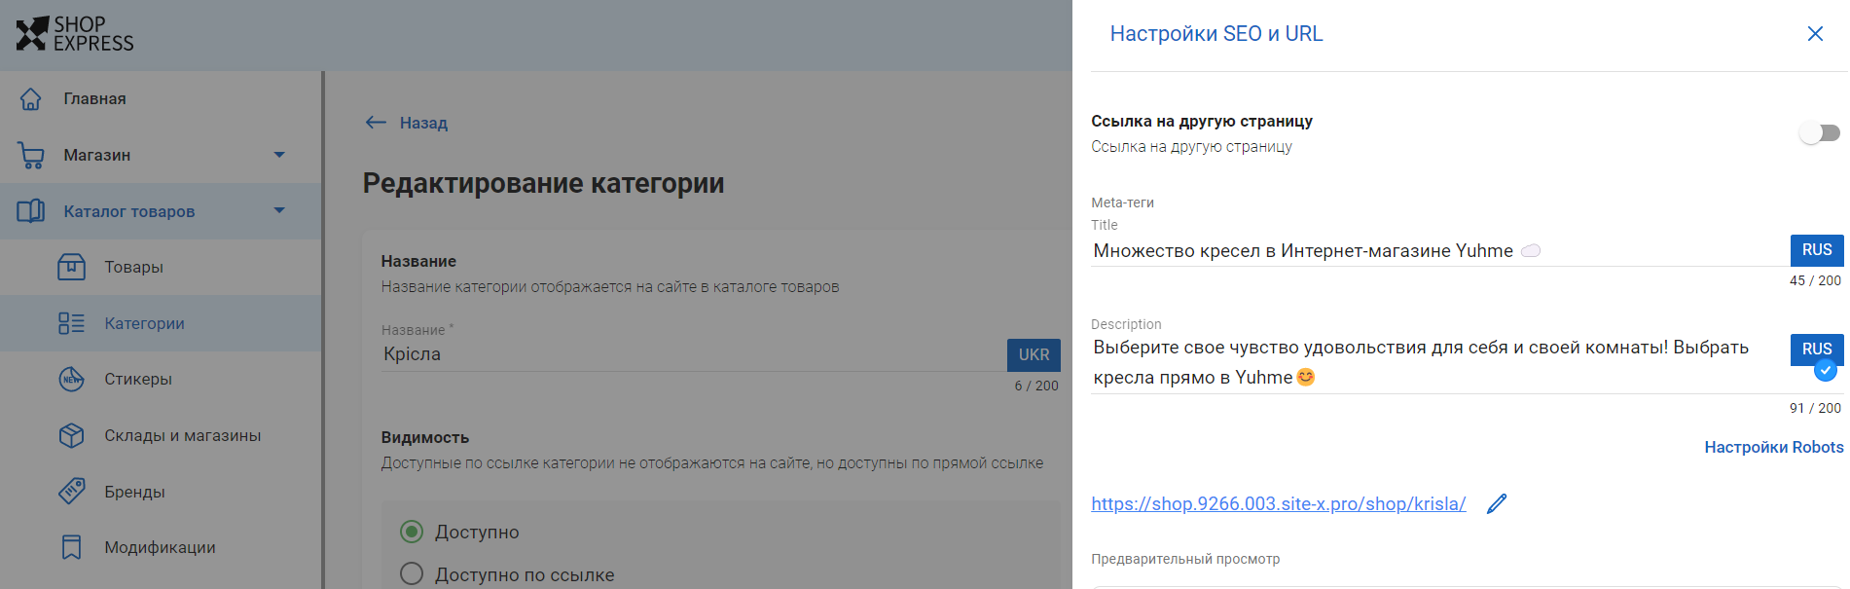Click the Shop Express logo
The image size is (1850, 589).
pos(75,34)
